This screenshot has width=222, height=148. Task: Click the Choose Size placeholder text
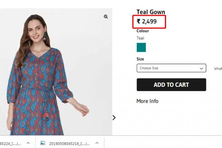[149, 68]
